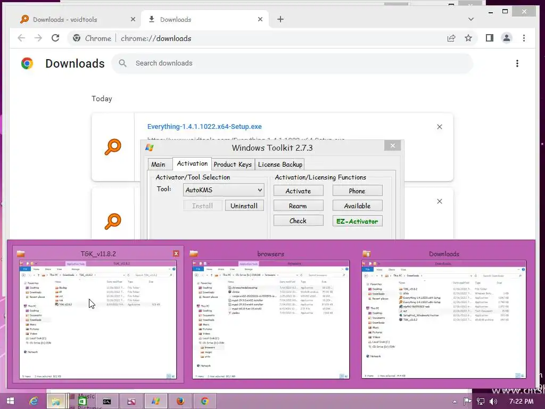Click Chrome's forward navigation arrow
The image size is (545, 409).
click(x=38, y=38)
